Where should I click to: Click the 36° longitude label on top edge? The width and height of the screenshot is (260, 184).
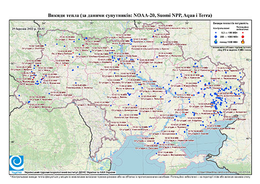(x=187, y=23)
